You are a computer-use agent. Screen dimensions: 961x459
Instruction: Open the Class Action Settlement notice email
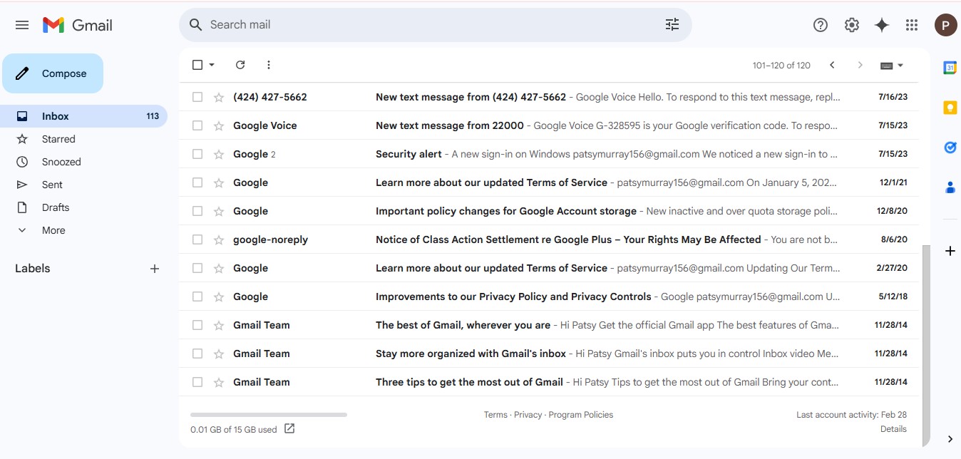pyautogui.click(x=549, y=239)
